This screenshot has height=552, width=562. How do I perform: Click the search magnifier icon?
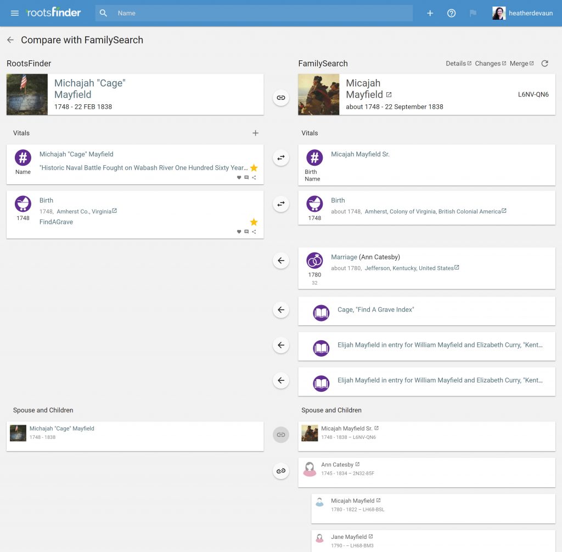pos(103,13)
